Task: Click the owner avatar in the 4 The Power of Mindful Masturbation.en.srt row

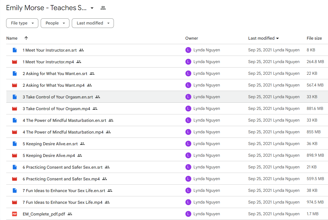Action: (188, 120)
